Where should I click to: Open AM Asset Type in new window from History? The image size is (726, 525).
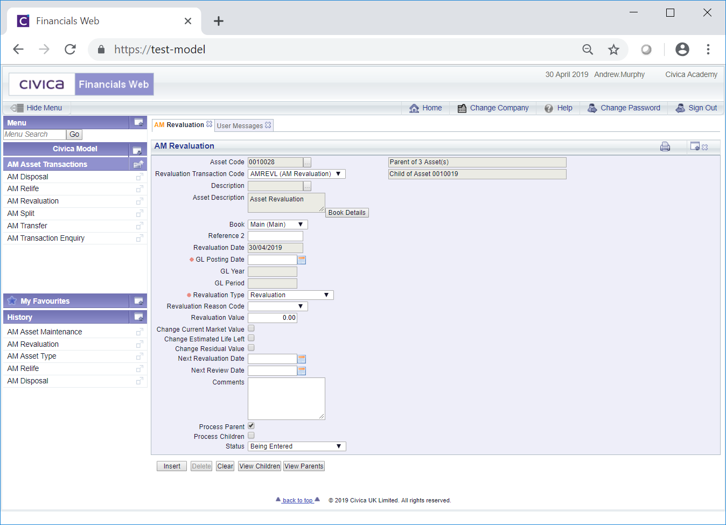click(x=139, y=356)
